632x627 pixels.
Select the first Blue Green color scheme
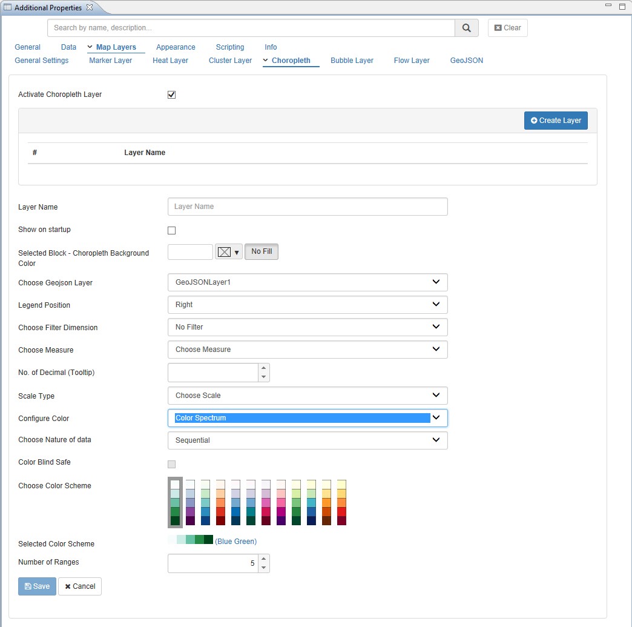[175, 503]
